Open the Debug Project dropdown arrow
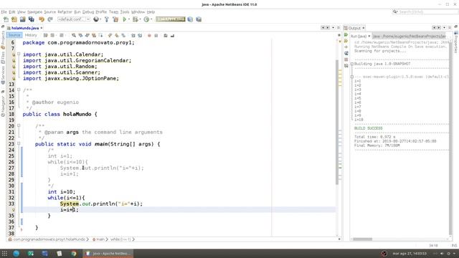Image resolution: width=459 pixels, height=258 pixels. point(140,19)
